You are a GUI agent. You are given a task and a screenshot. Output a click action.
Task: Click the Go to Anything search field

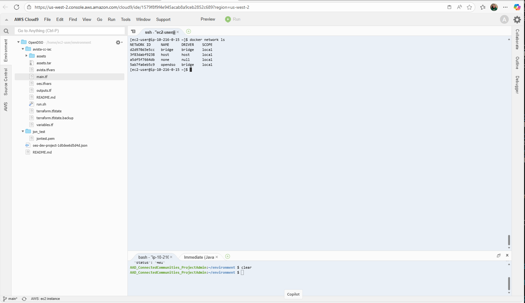tap(70, 31)
